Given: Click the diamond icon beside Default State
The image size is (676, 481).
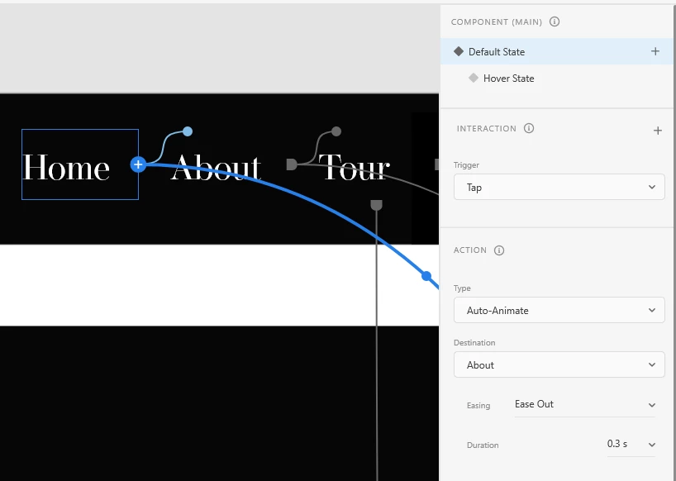Looking at the screenshot, I should 459,51.
